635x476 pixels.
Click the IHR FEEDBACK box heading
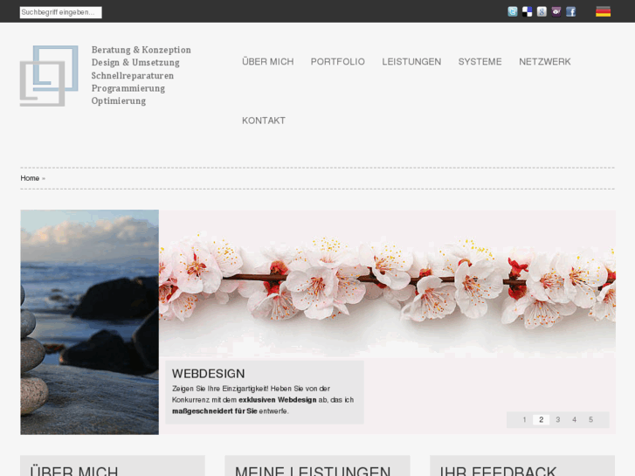click(x=498, y=471)
